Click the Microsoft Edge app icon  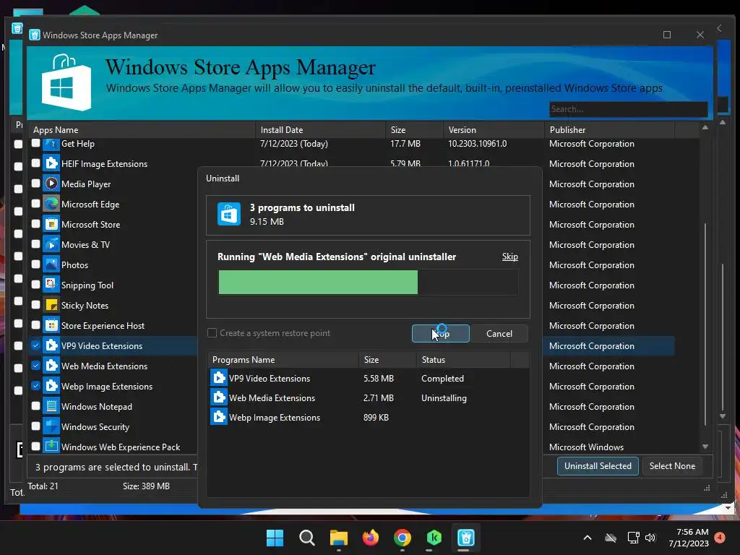(51, 205)
